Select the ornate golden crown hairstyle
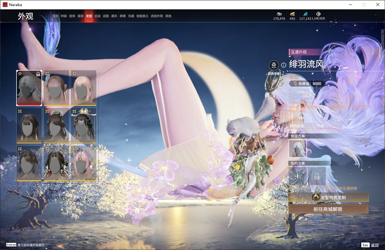 point(83,126)
